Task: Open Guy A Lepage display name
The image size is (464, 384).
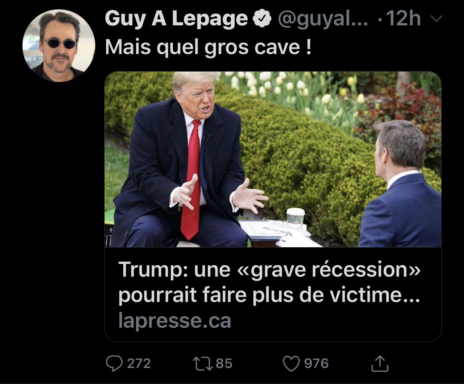Action: (x=176, y=19)
